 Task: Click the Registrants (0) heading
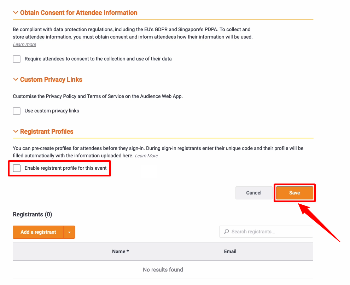pyautogui.click(x=32, y=214)
